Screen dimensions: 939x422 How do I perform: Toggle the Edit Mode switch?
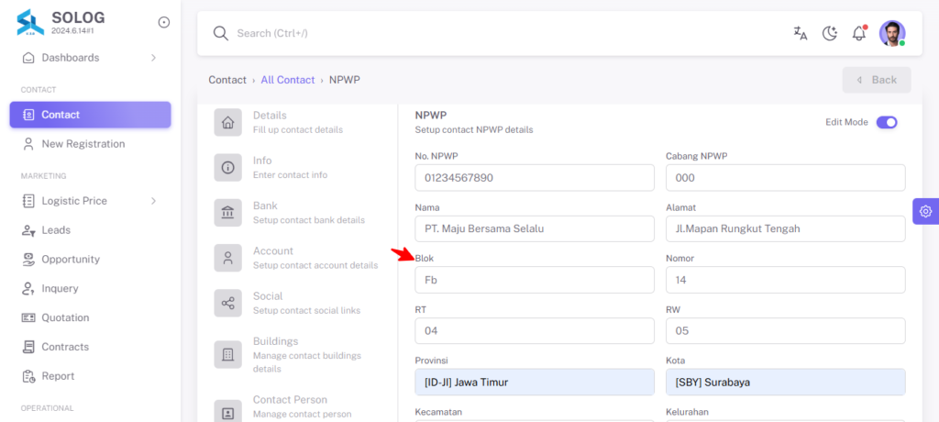887,122
